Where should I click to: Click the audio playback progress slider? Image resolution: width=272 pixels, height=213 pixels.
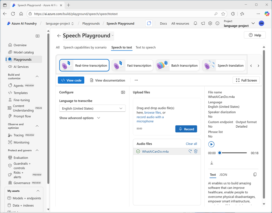click(x=234, y=153)
